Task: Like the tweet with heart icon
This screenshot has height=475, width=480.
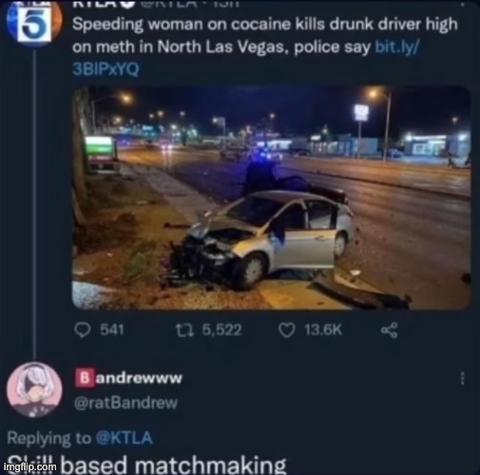Action: coord(287,331)
